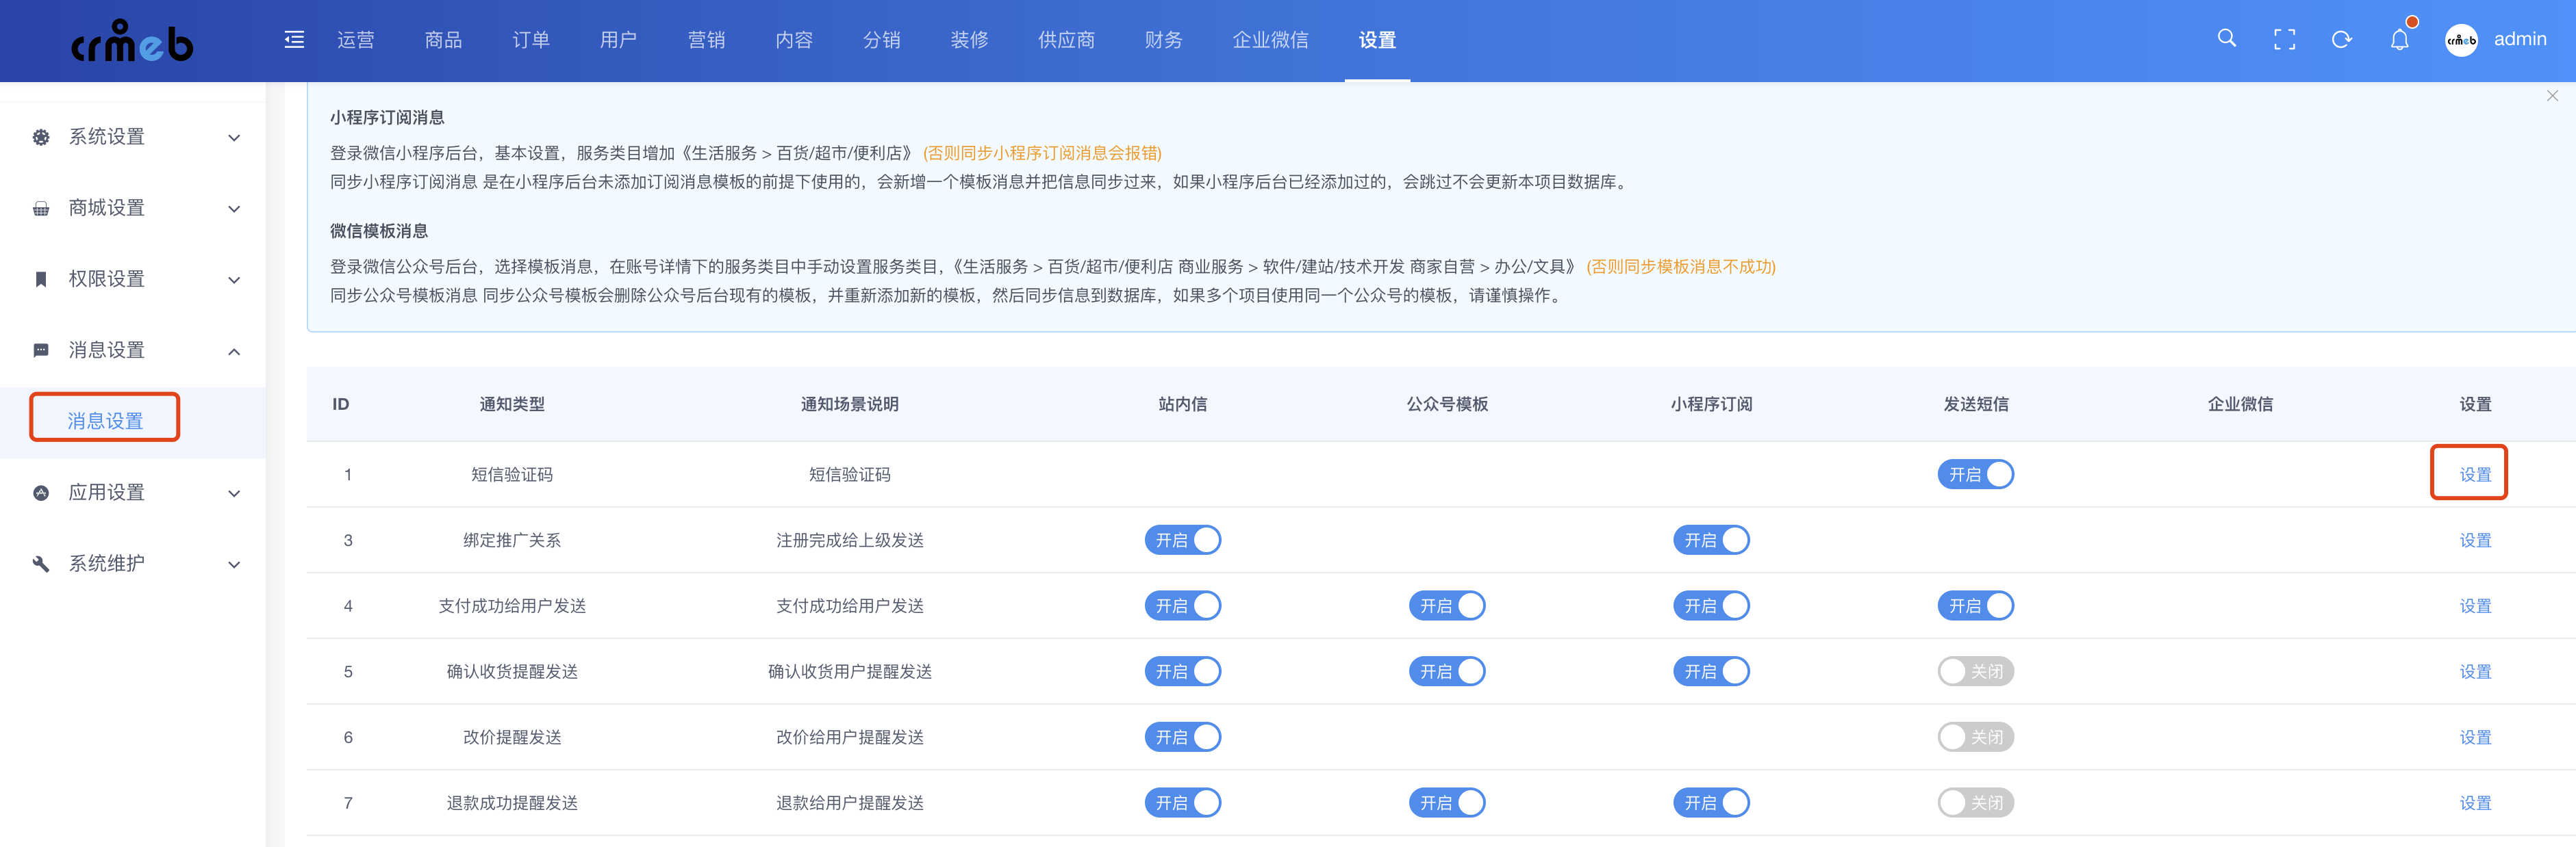Open the 装修 top menu
The width and height of the screenshot is (2576, 847).
click(x=969, y=40)
